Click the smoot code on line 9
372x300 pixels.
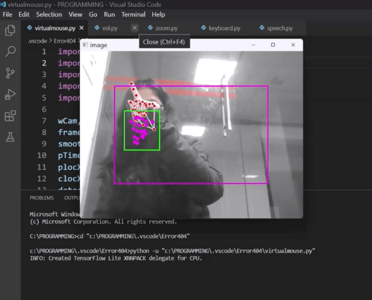69,144
